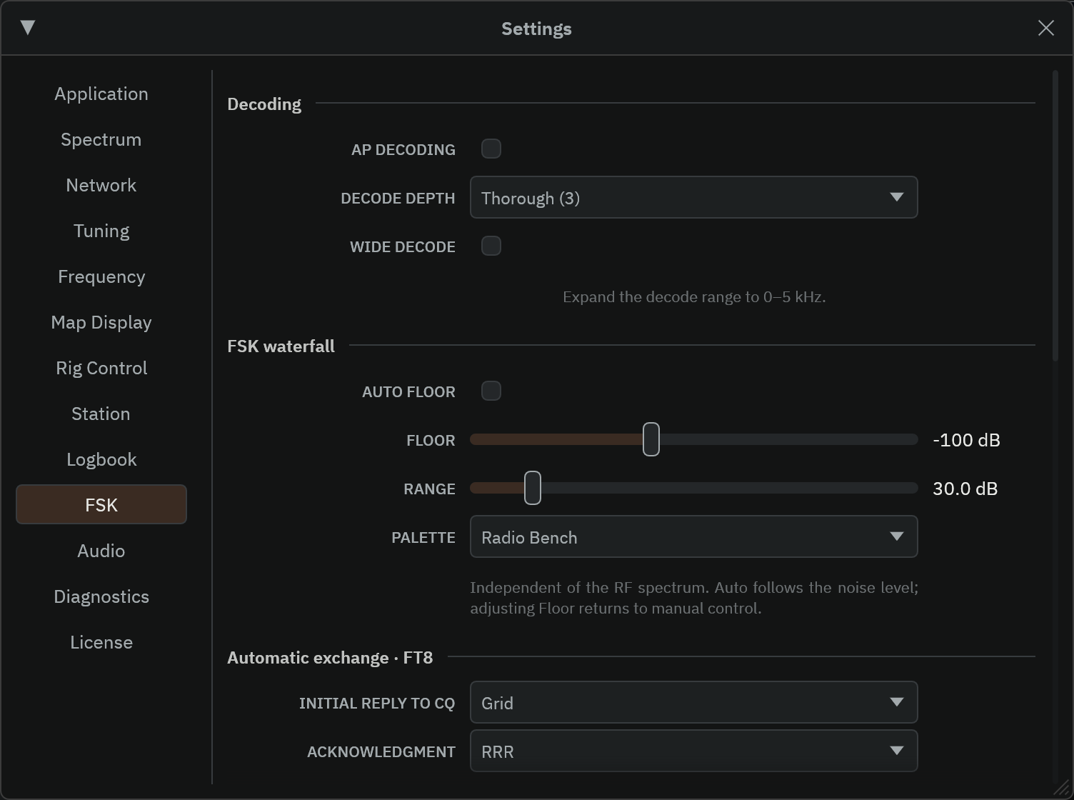Screen dimensions: 1074x800
Task: Open Rig Control settings
Action: coord(101,368)
